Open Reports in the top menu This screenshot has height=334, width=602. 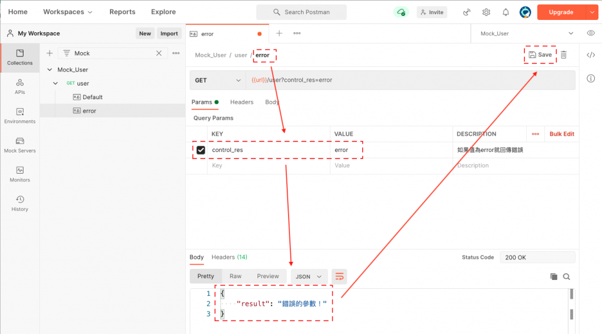pyautogui.click(x=122, y=12)
